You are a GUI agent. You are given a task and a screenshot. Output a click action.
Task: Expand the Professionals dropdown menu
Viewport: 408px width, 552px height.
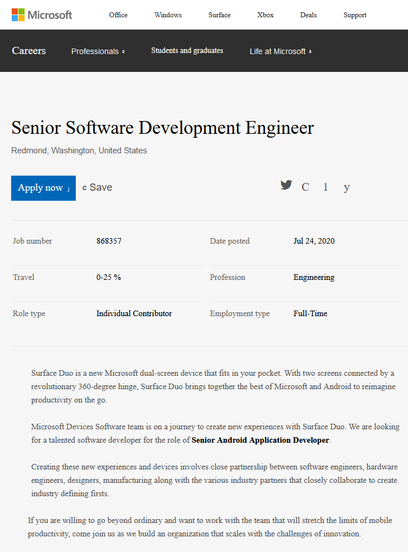[98, 51]
